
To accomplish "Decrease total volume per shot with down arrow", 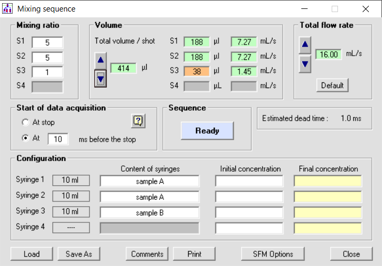I will tap(101, 79).
